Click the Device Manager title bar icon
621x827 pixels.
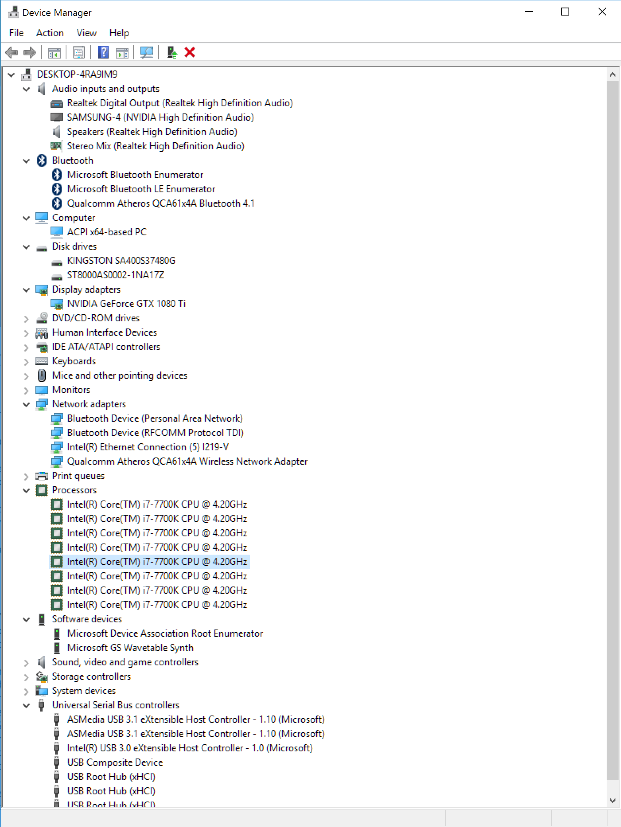click(14, 12)
